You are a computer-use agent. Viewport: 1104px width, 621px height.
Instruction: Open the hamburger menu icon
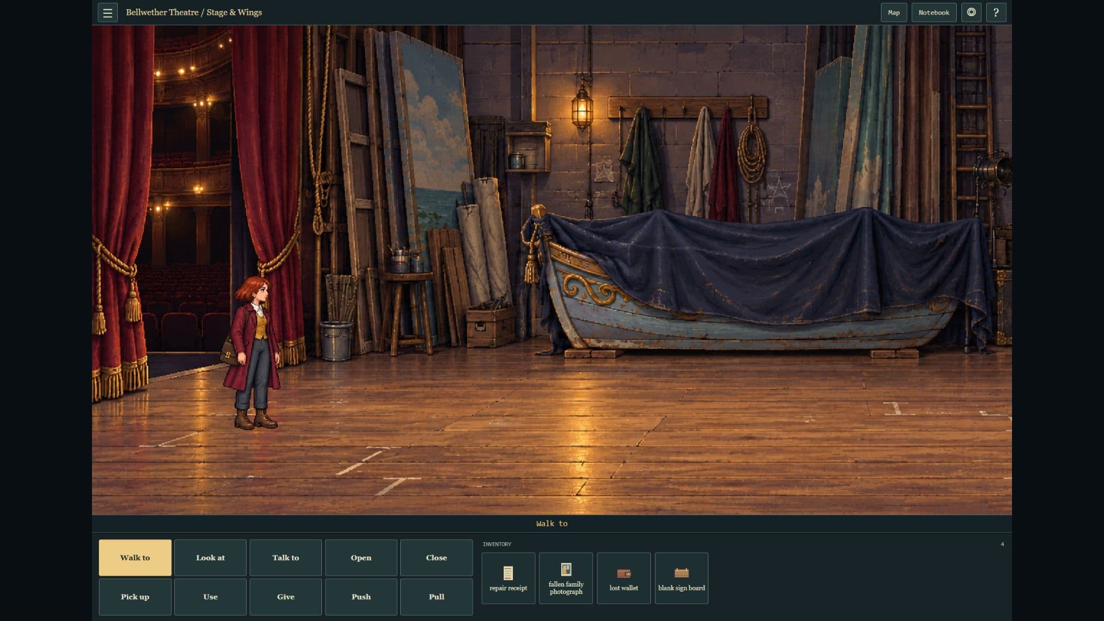[x=108, y=13]
